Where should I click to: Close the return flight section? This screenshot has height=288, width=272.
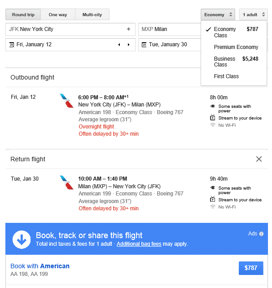tap(259, 159)
